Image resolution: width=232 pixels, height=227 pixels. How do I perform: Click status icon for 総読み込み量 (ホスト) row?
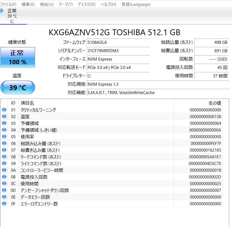point(4,144)
